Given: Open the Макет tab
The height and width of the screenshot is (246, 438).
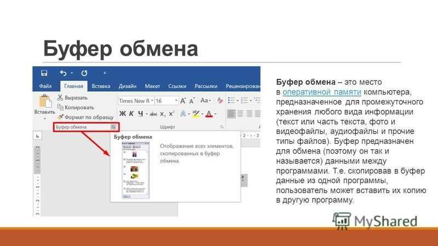Looking at the screenshot, I should point(152,86).
